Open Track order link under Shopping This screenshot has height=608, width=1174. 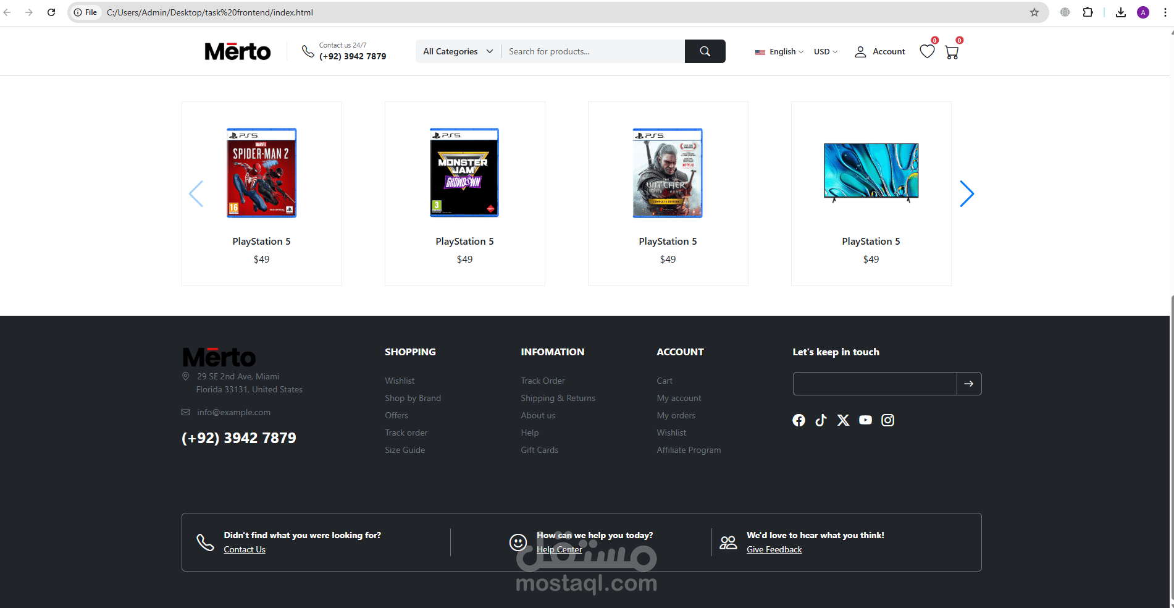[406, 433]
